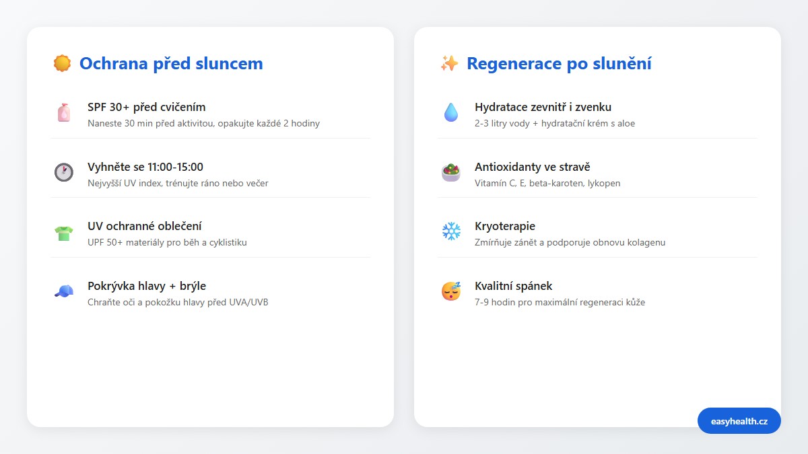The width and height of the screenshot is (808, 454).
Task: Select the SPF 30+ před cvičením item title
Action: 147,107
